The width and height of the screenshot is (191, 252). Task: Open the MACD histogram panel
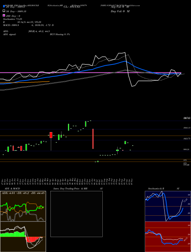coord(23,237)
